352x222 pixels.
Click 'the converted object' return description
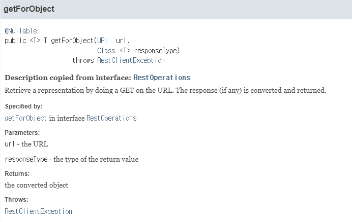coord(36,185)
